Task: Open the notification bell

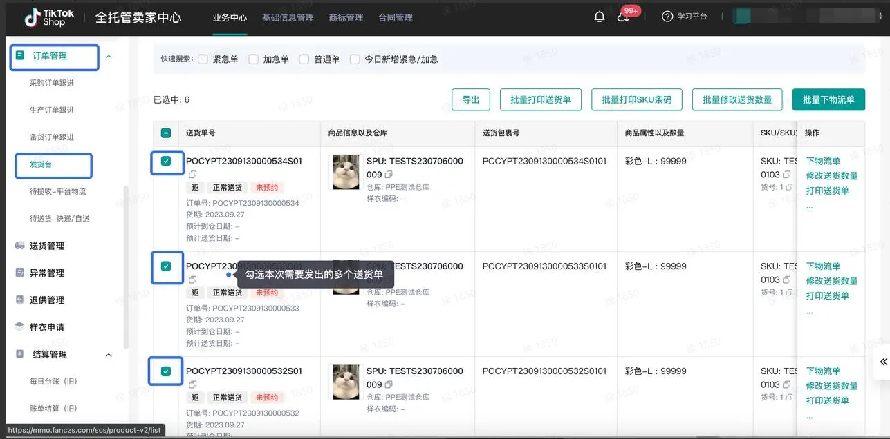Action: pyautogui.click(x=600, y=17)
